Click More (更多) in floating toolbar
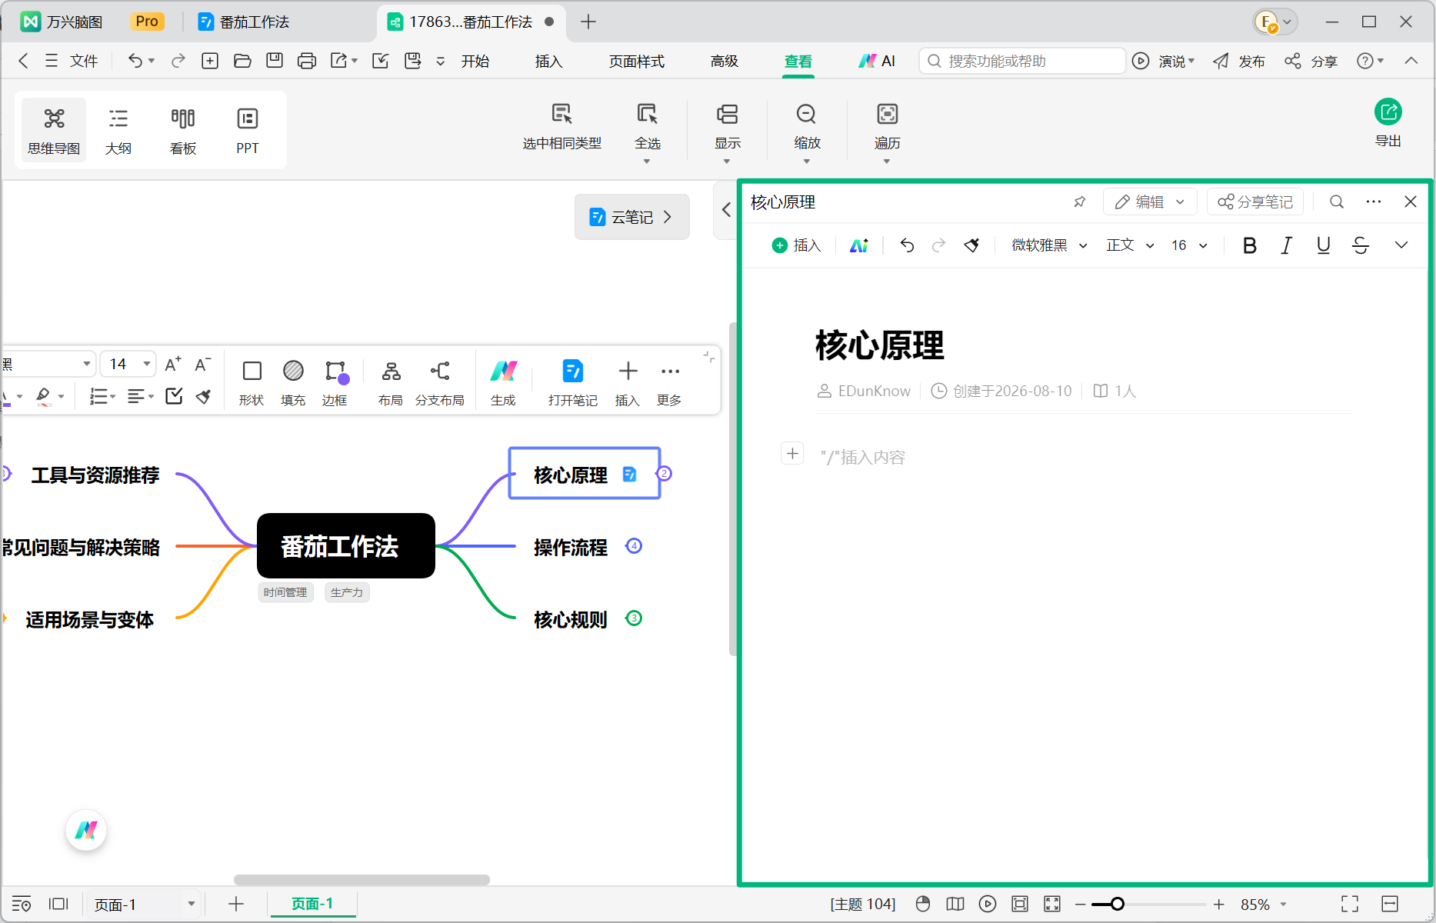 tap(670, 382)
